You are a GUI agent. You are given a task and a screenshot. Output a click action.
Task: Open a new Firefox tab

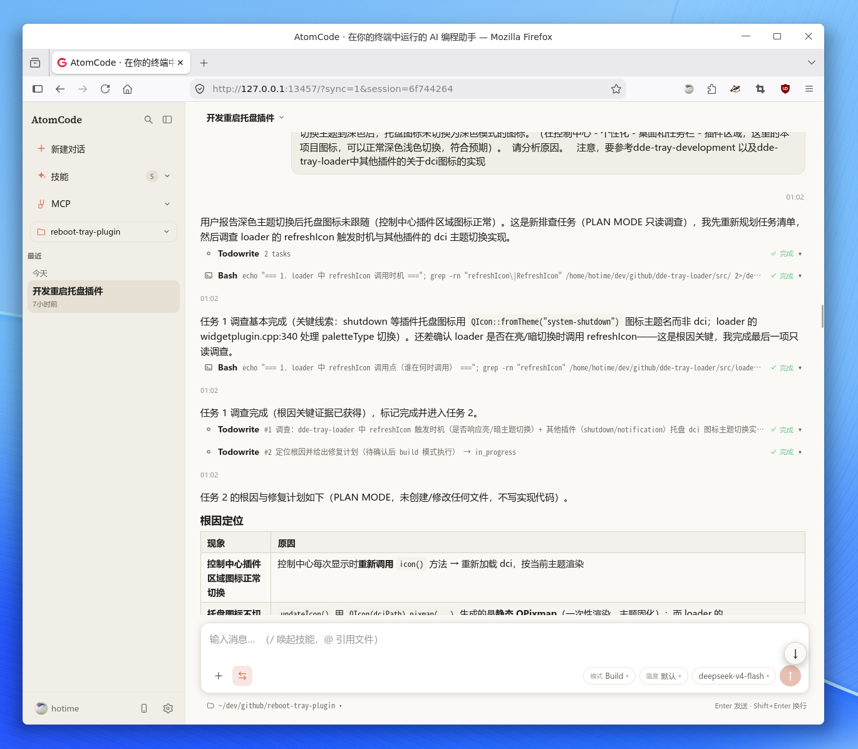pyautogui.click(x=204, y=63)
